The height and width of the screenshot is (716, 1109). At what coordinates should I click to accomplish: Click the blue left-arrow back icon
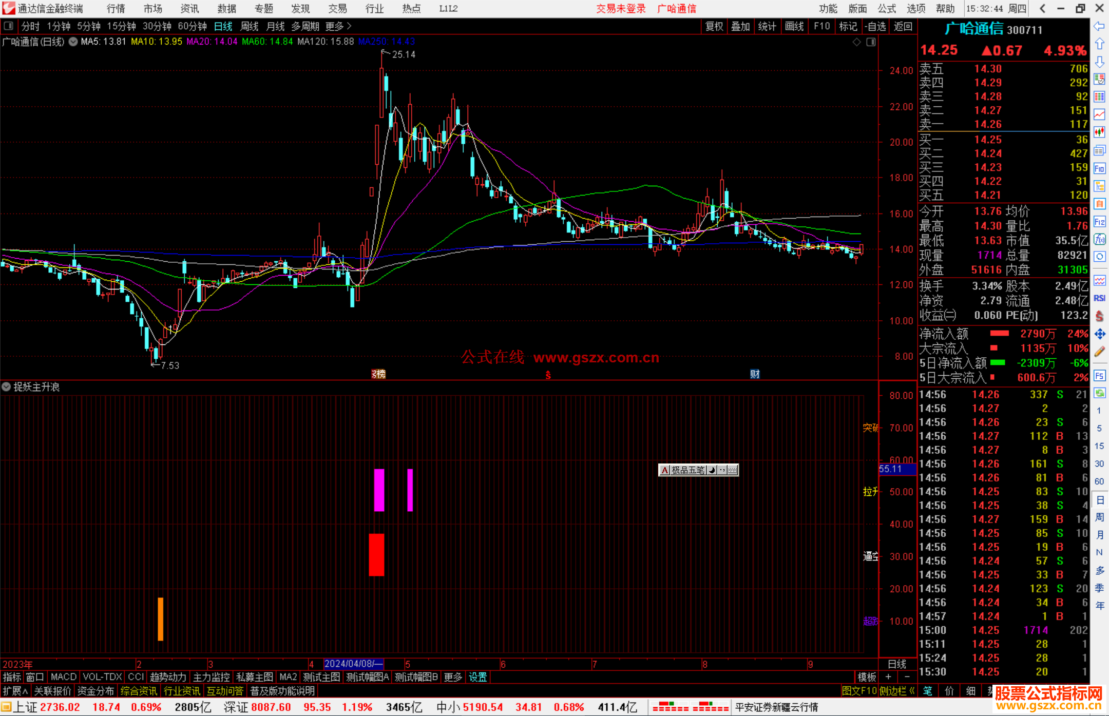coord(1099,26)
